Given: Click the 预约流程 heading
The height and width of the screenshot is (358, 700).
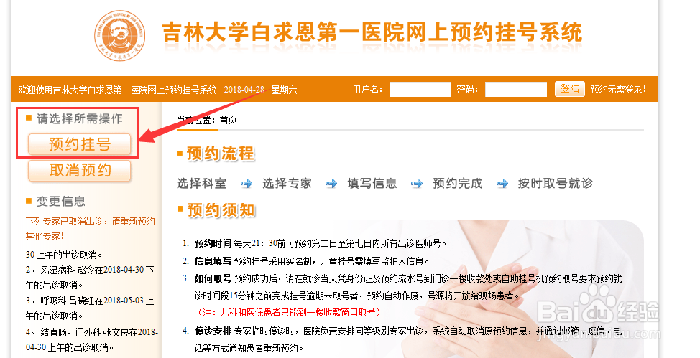Looking at the screenshot, I should [x=221, y=154].
